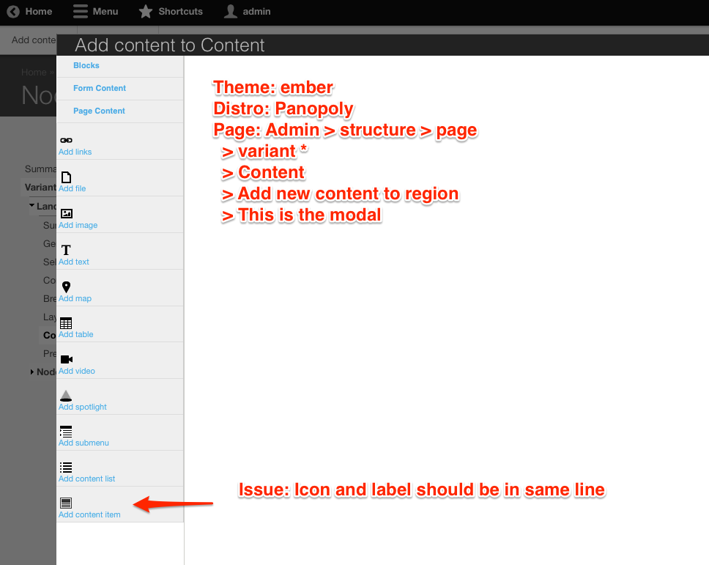Viewport: 709px width, 565px height.
Task: Switch to the Page Content tab
Action: (x=99, y=111)
